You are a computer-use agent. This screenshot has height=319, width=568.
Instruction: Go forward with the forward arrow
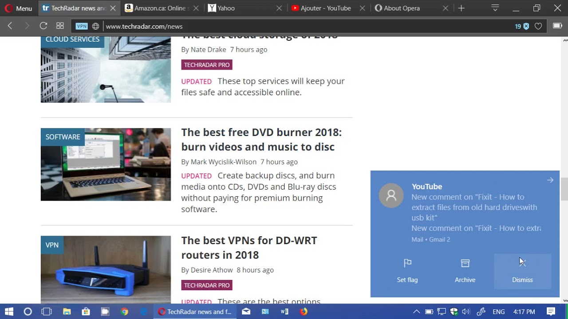click(x=27, y=26)
